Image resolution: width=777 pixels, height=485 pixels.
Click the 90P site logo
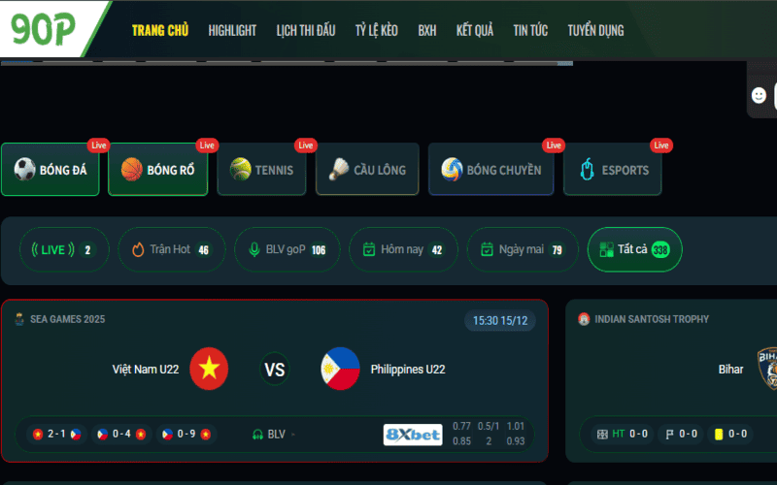[44, 30]
